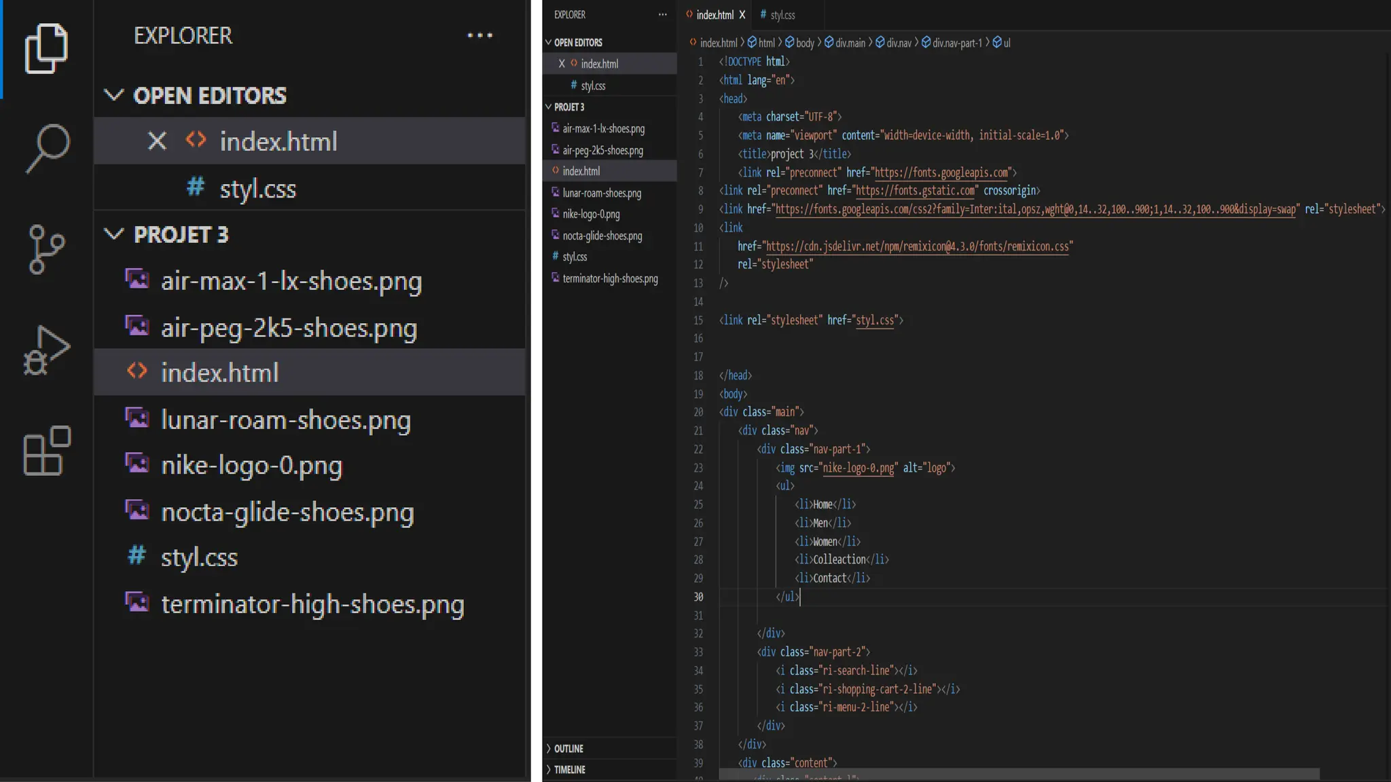Open the Run and Debug icon
The image size is (1391, 782).
point(46,350)
